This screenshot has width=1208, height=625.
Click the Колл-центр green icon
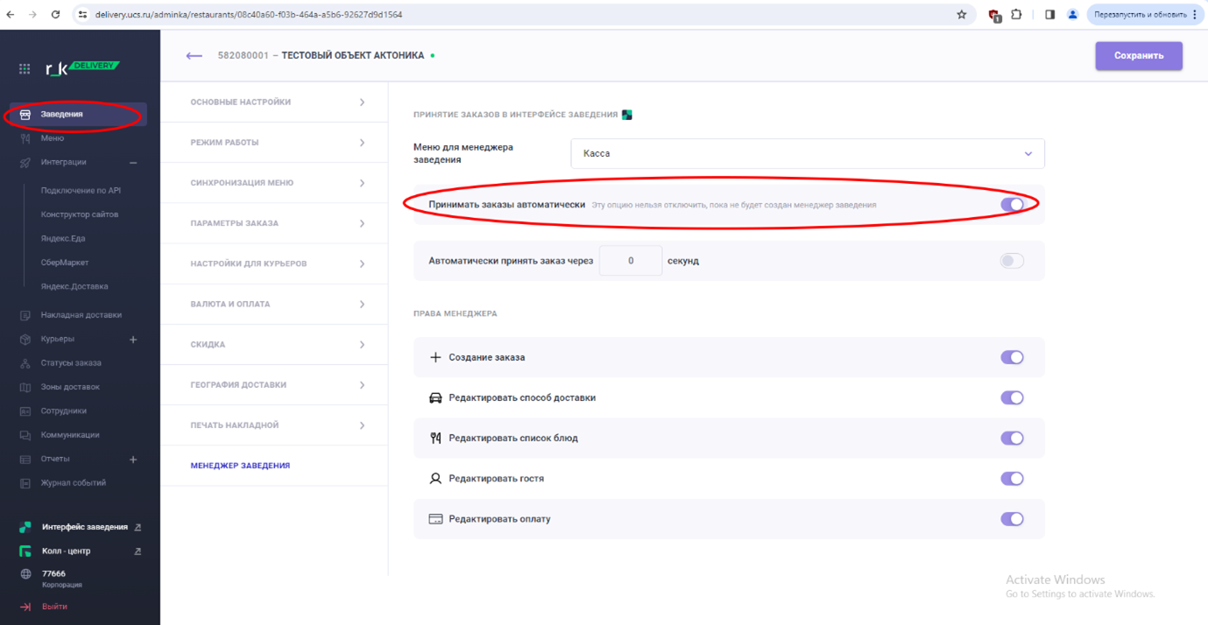coord(25,551)
